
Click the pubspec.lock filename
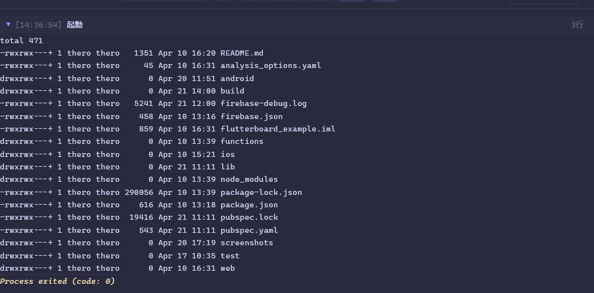click(248, 217)
